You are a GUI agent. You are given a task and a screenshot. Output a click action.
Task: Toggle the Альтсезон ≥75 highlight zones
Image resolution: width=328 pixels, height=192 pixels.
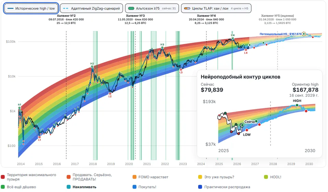pos(152,8)
